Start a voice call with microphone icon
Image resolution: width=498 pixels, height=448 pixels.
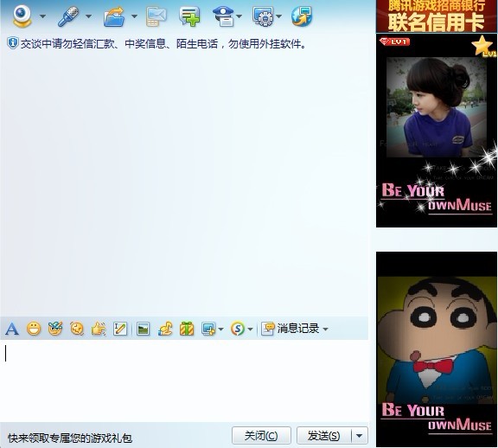(68, 16)
